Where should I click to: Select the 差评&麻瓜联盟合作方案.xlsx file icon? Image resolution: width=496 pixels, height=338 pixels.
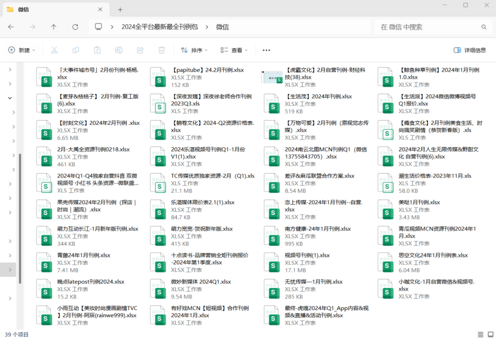coord(272,183)
